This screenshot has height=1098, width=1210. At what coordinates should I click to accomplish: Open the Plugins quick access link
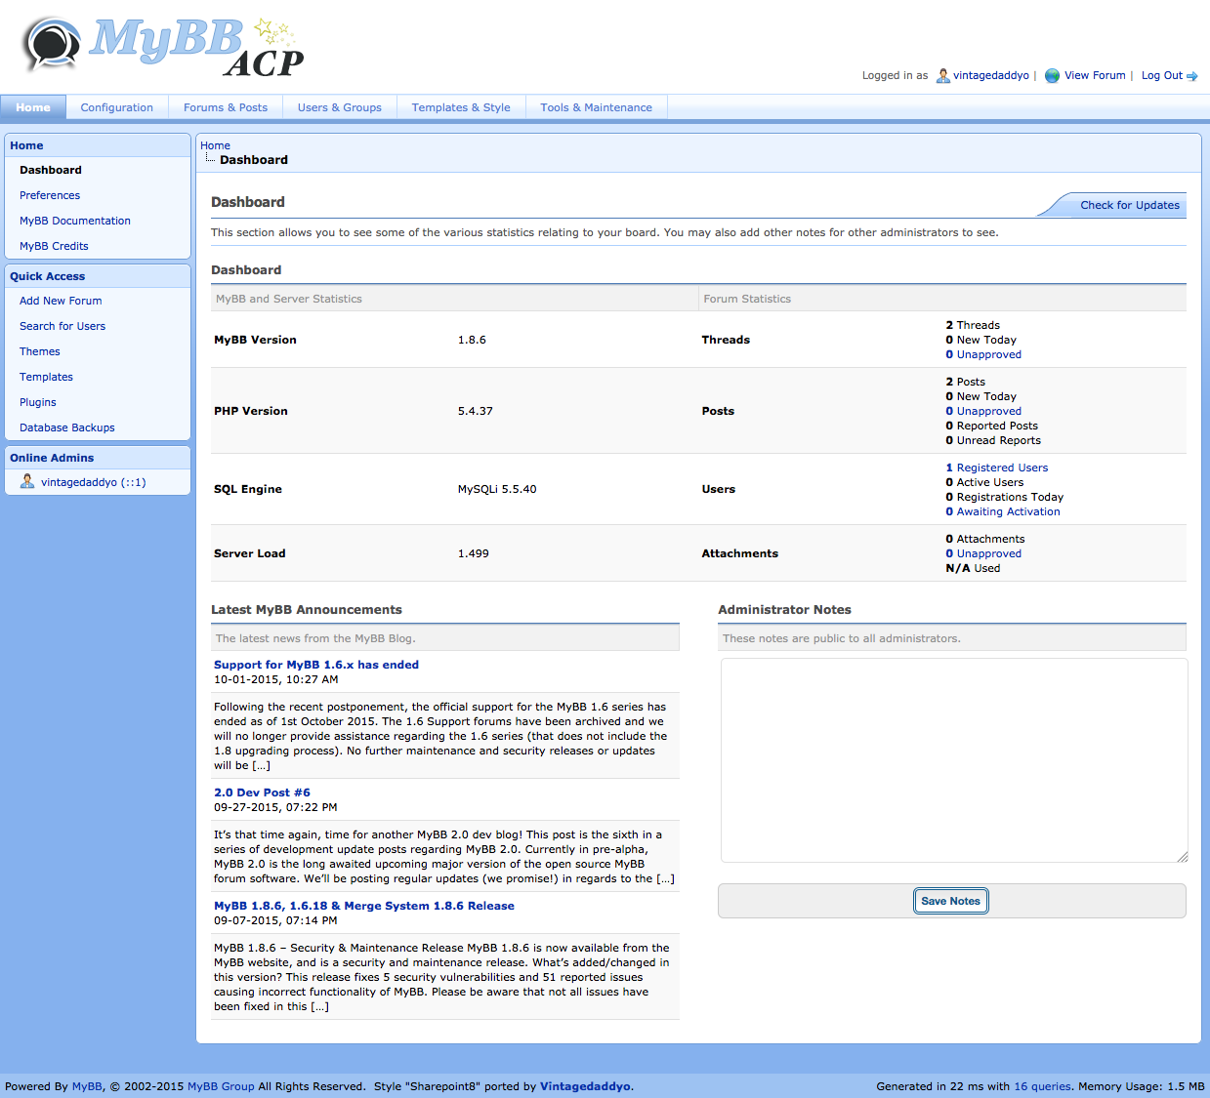click(38, 402)
